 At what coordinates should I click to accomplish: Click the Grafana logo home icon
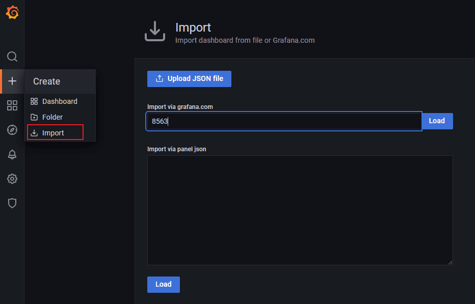(x=12, y=13)
